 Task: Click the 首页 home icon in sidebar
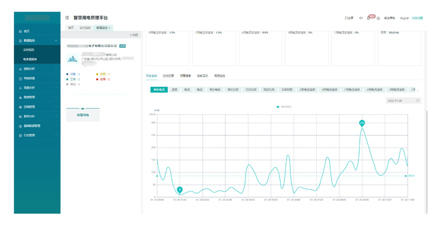coord(20,31)
